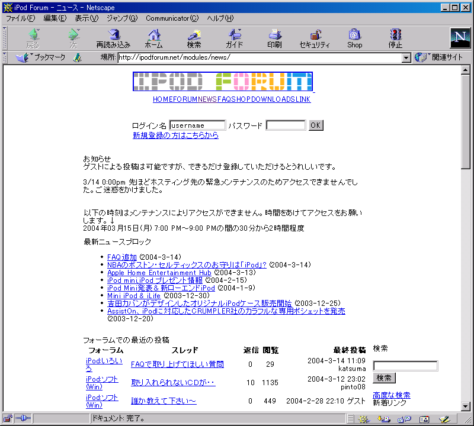
Task: Click the Forward (次) toolbar icon
Action: [x=73, y=38]
